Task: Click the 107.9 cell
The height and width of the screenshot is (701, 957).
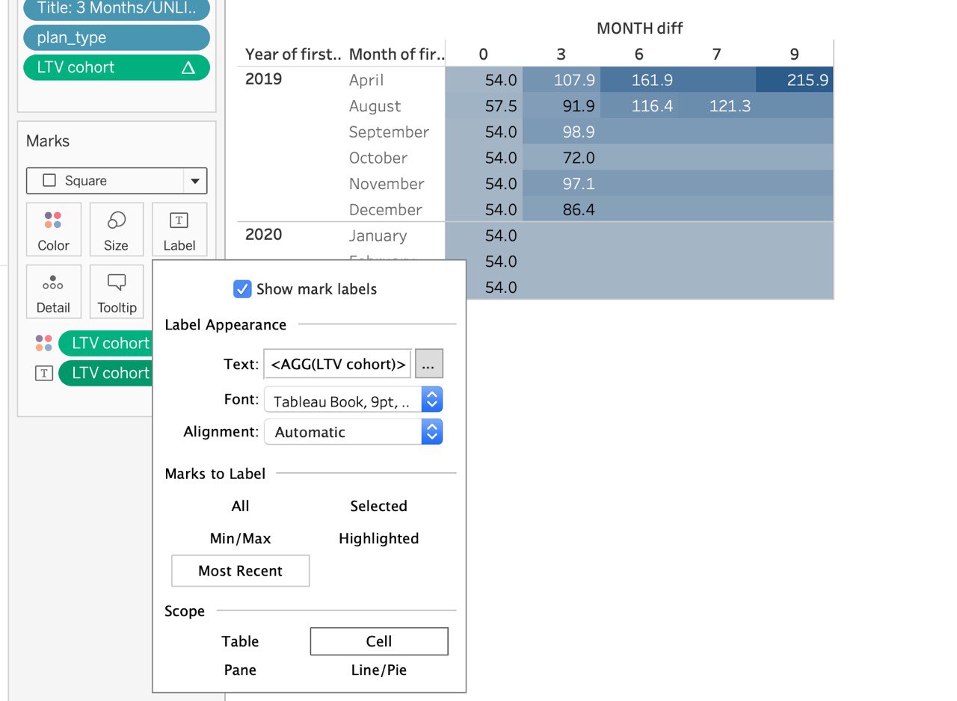Action: pyautogui.click(x=561, y=80)
